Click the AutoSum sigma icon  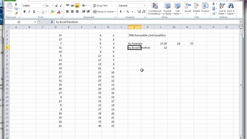pos(213,4)
